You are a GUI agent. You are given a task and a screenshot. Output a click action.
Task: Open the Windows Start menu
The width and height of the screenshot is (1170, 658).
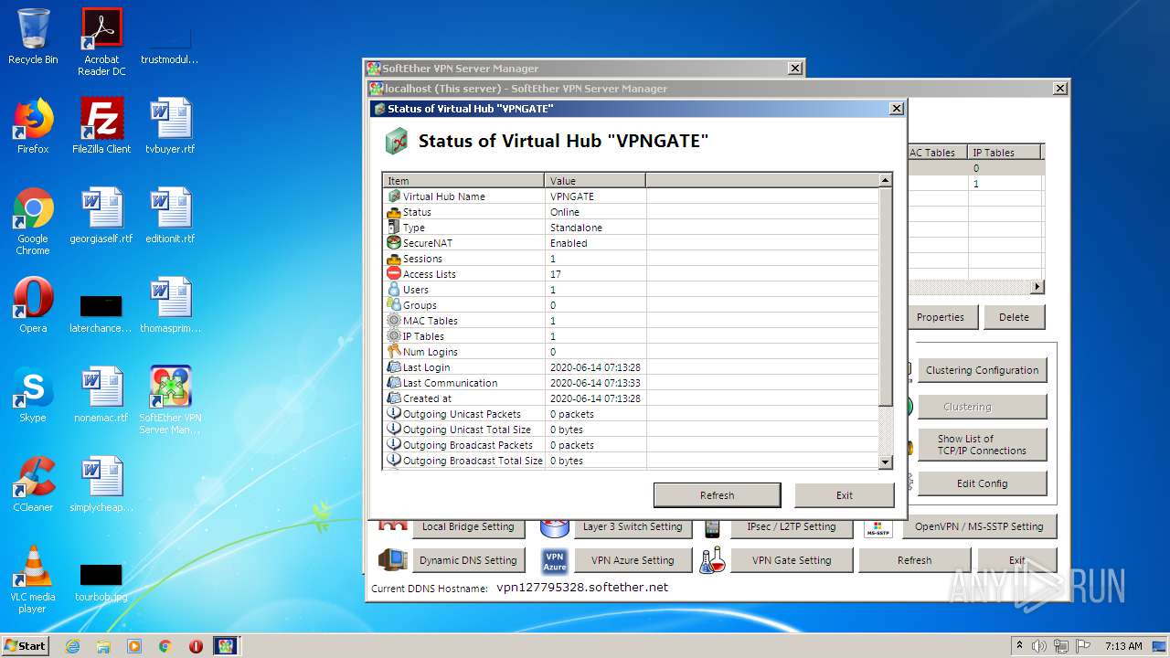pos(26,645)
